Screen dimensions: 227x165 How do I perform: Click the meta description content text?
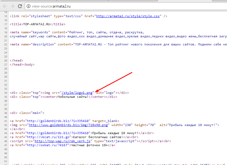point(148,44)
